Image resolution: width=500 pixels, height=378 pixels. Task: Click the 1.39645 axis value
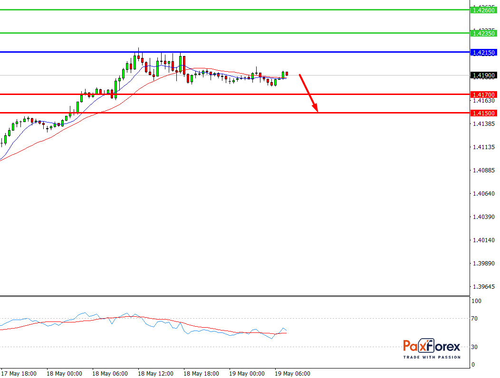click(x=484, y=286)
